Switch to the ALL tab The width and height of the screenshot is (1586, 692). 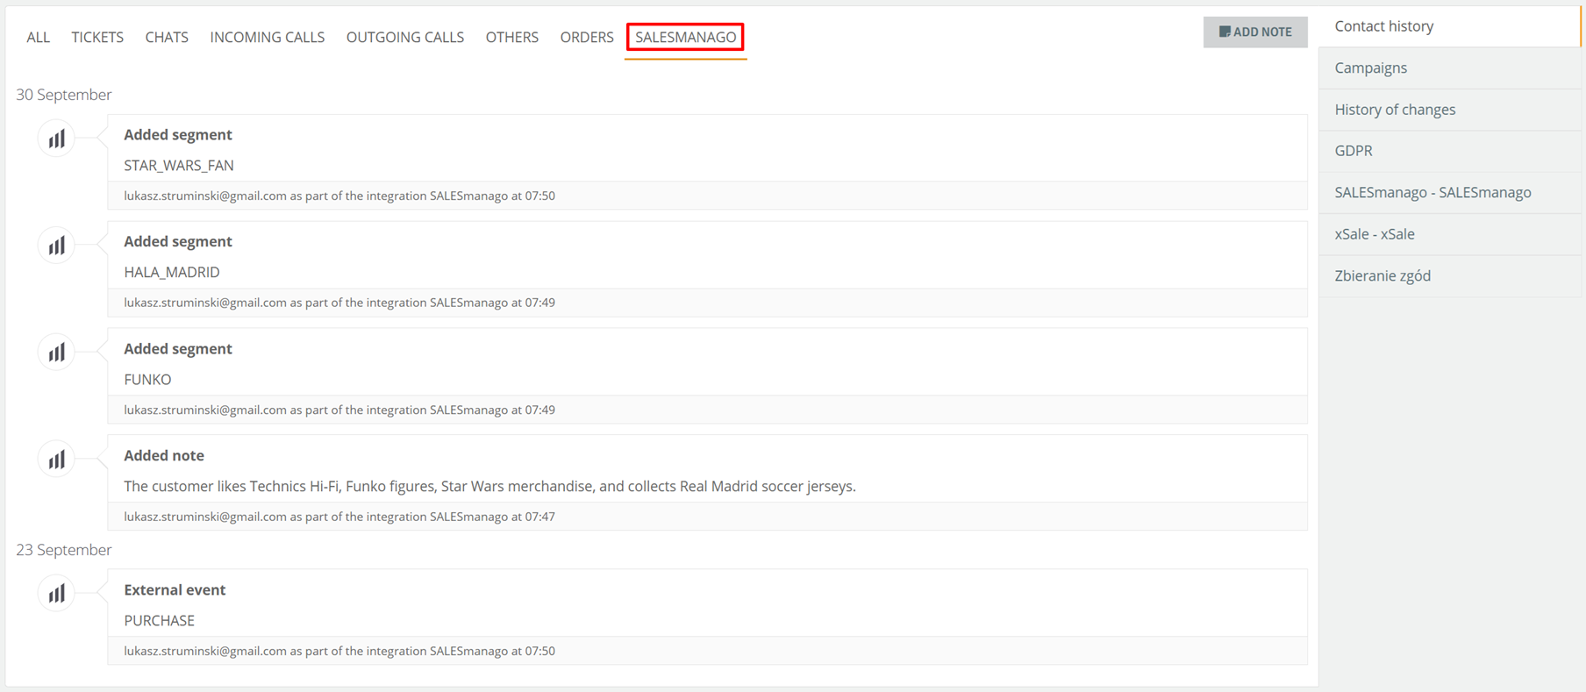pos(38,37)
